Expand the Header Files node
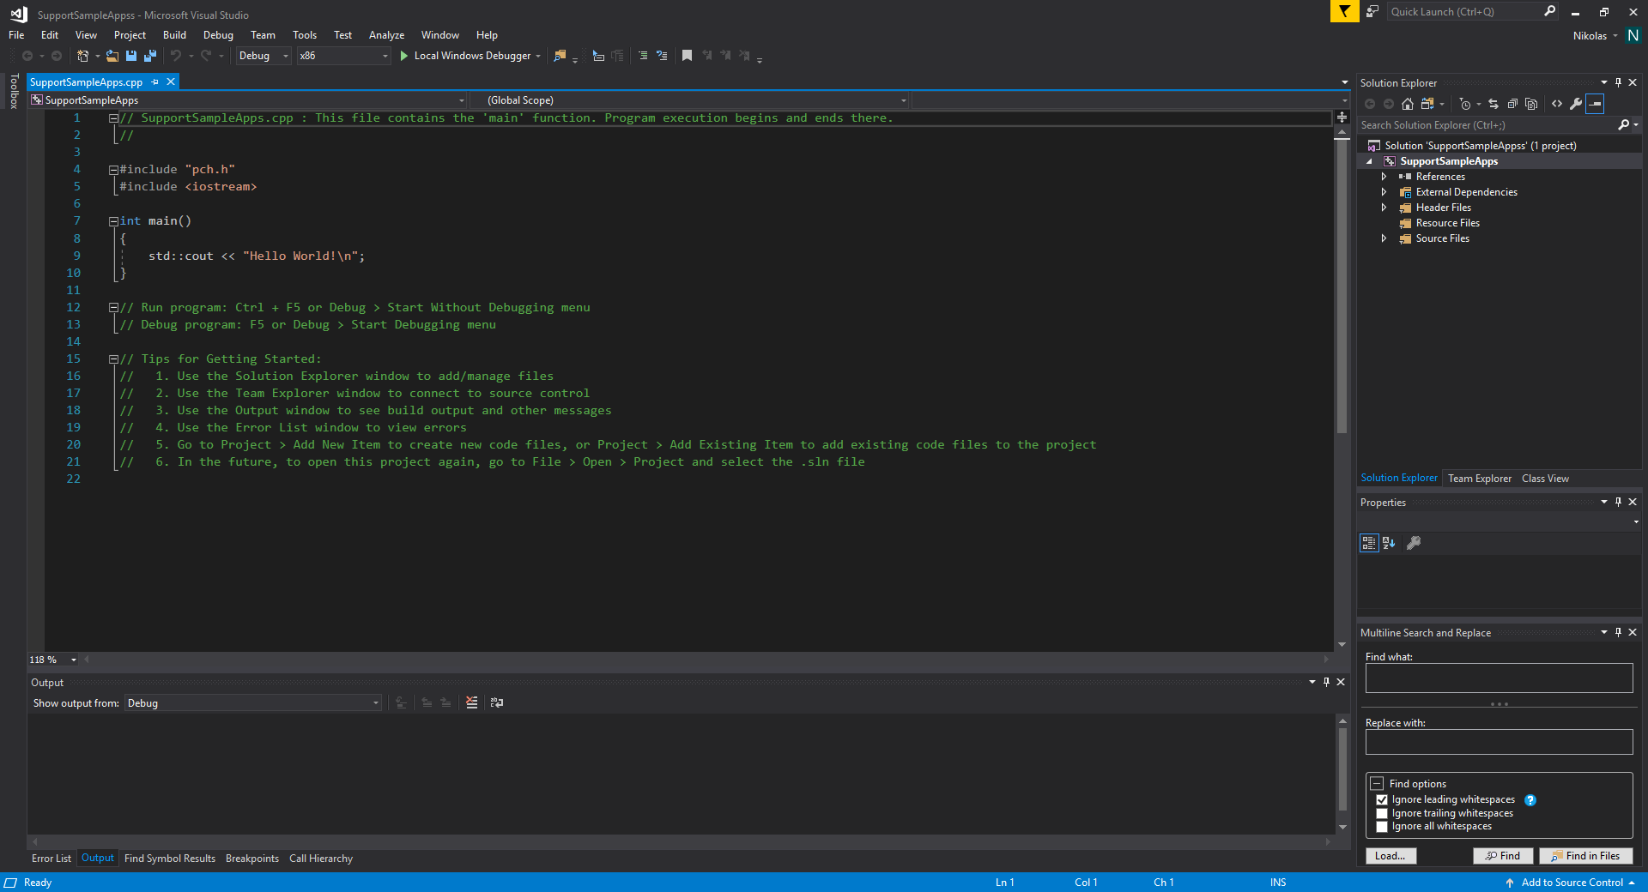Image resolution: width=1648 pixels, height=892 pixels. coord(1384,208)
